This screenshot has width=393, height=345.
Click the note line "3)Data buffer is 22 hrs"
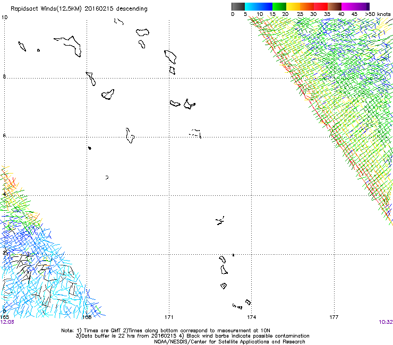[x=192, y=336]
